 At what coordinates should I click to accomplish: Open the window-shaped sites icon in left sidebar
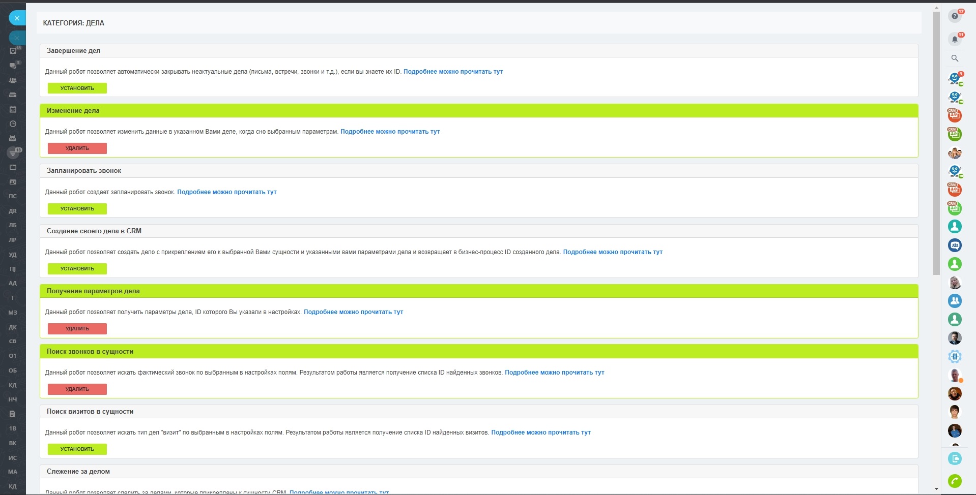(13, 167)
